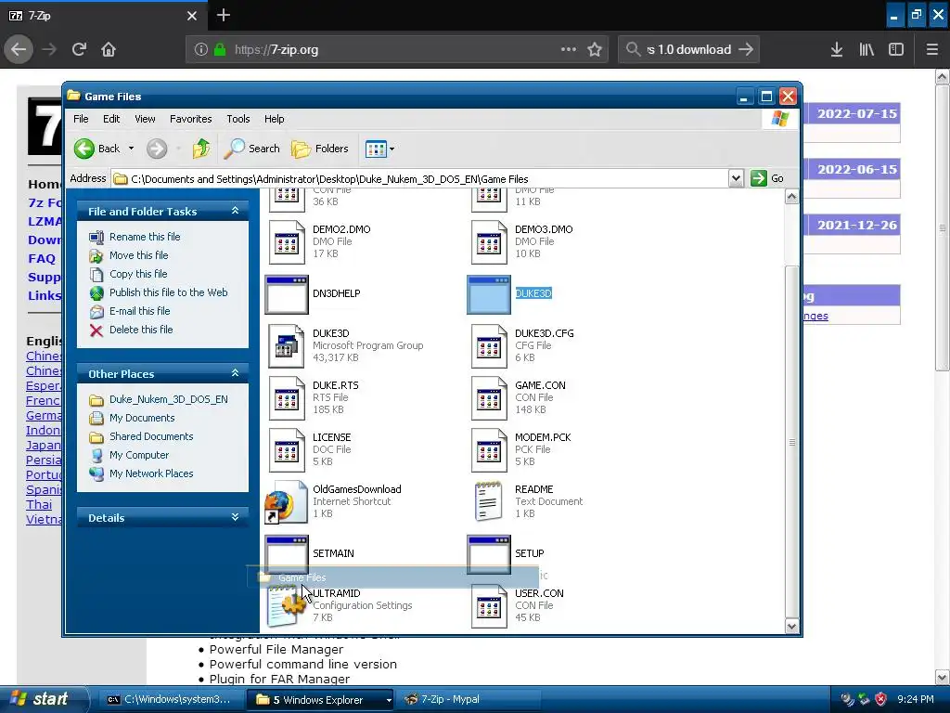
Task: Open a new browser tab with plus
Action: 223,15
